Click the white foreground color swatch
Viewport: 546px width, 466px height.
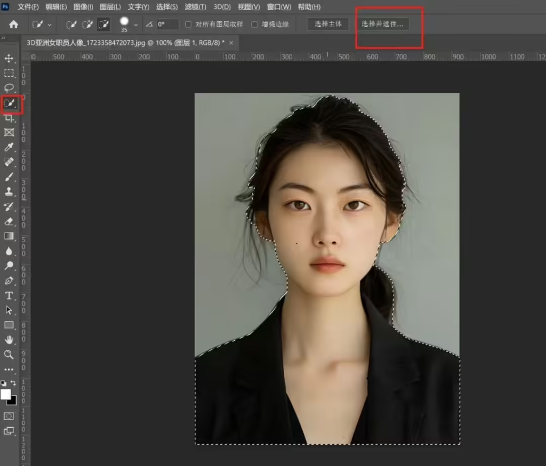tap(5, 394)
